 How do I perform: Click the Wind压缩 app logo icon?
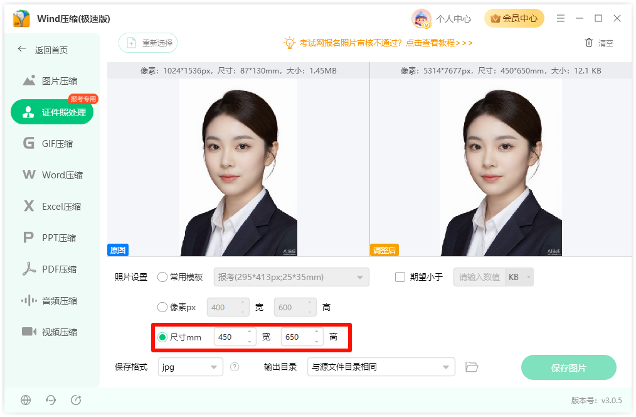[x=21, y=19]
